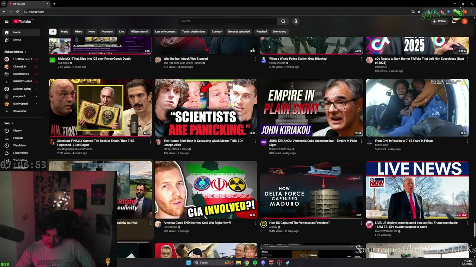The height and width of the screenshot is (267, 476).
Task: Open Chrome tab search dropdown
Action: (x=4, y=4)
